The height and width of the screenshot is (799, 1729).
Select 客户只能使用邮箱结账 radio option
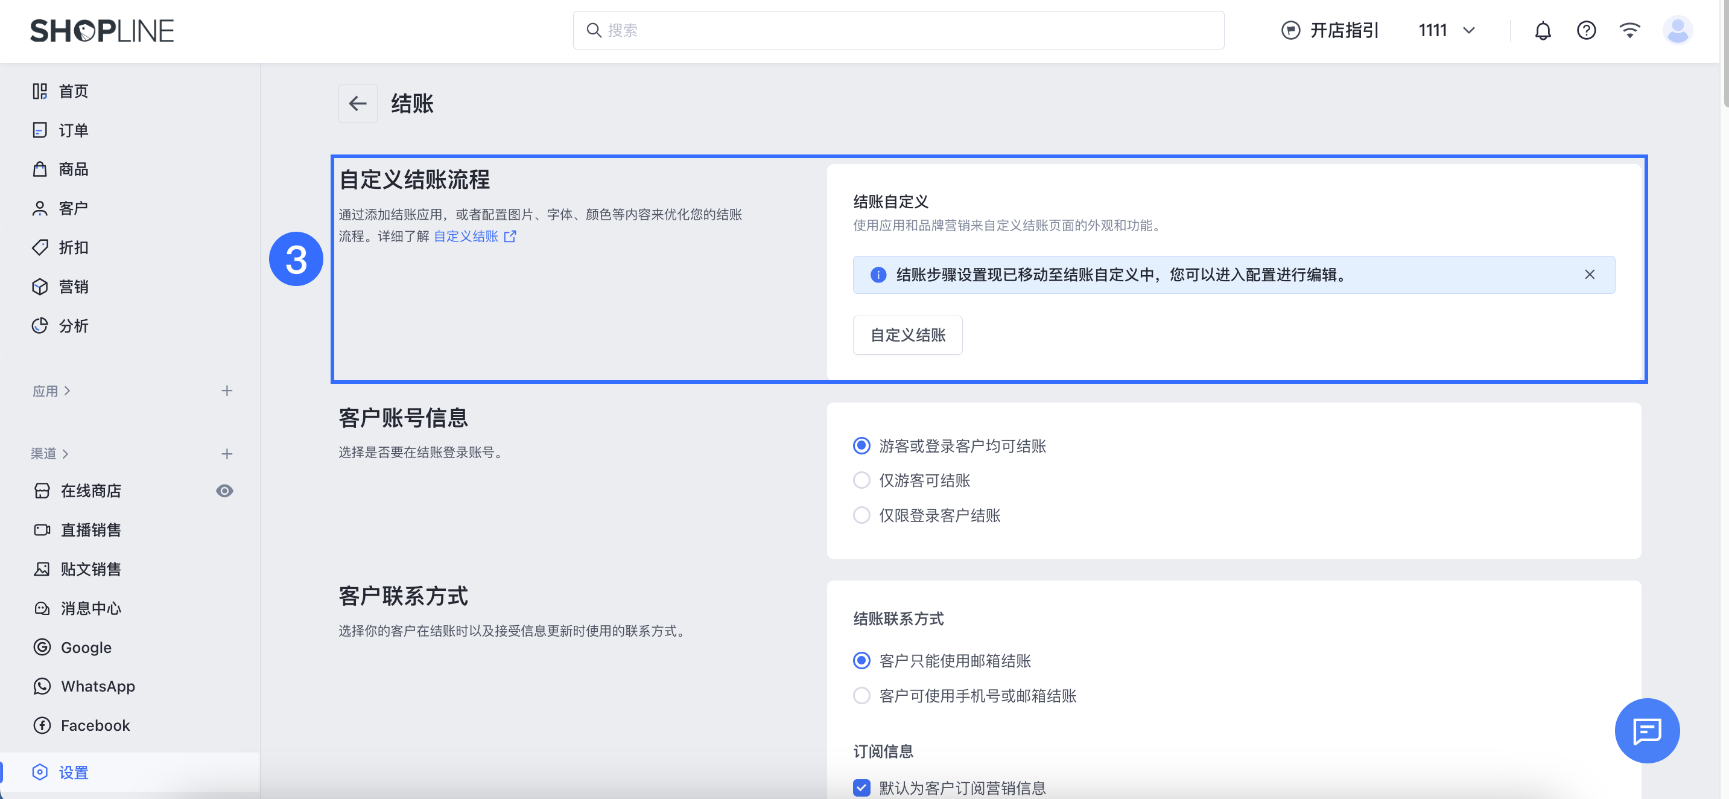pyautogui.click(x=861, y=661)
